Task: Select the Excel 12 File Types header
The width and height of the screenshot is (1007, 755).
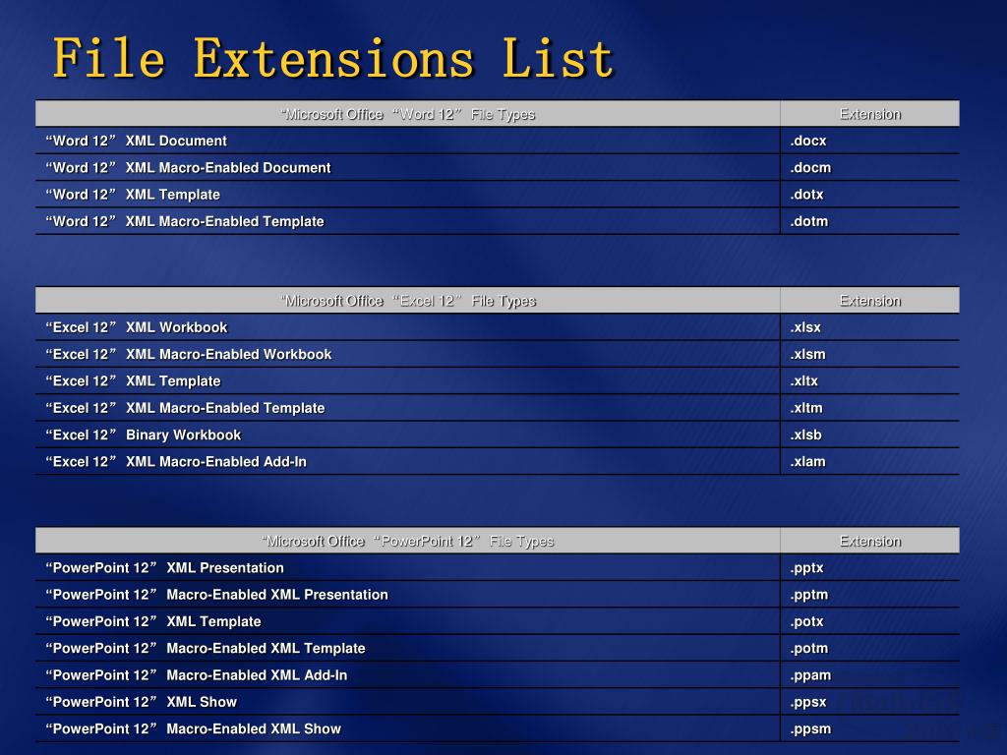Action: pyautogui.click(x=408, y=301)
